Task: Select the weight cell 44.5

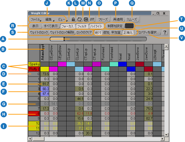Action: pos(79,99)
